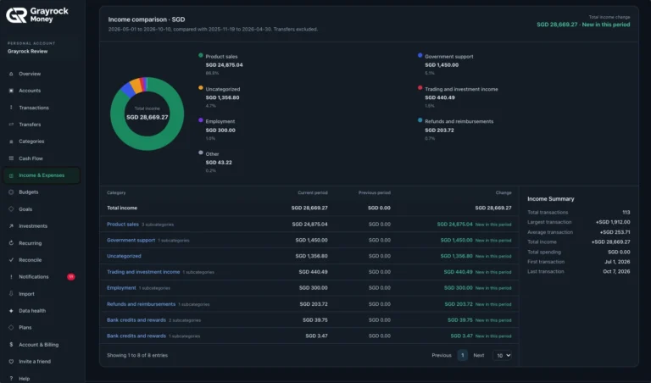Click the green Product sales legend dot
The height and width of the screenshot is (383, 651).
[x=201, y=55]
